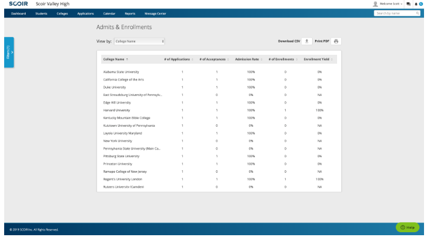This screenshot has width=427, height=237.
Task: Click the Print PDF label
Action: pos(322,41)
